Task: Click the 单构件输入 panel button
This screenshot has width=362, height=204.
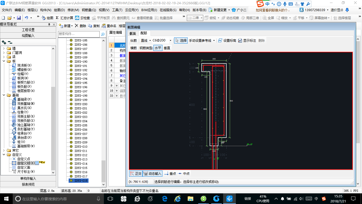Action: (x=28, y=178)
